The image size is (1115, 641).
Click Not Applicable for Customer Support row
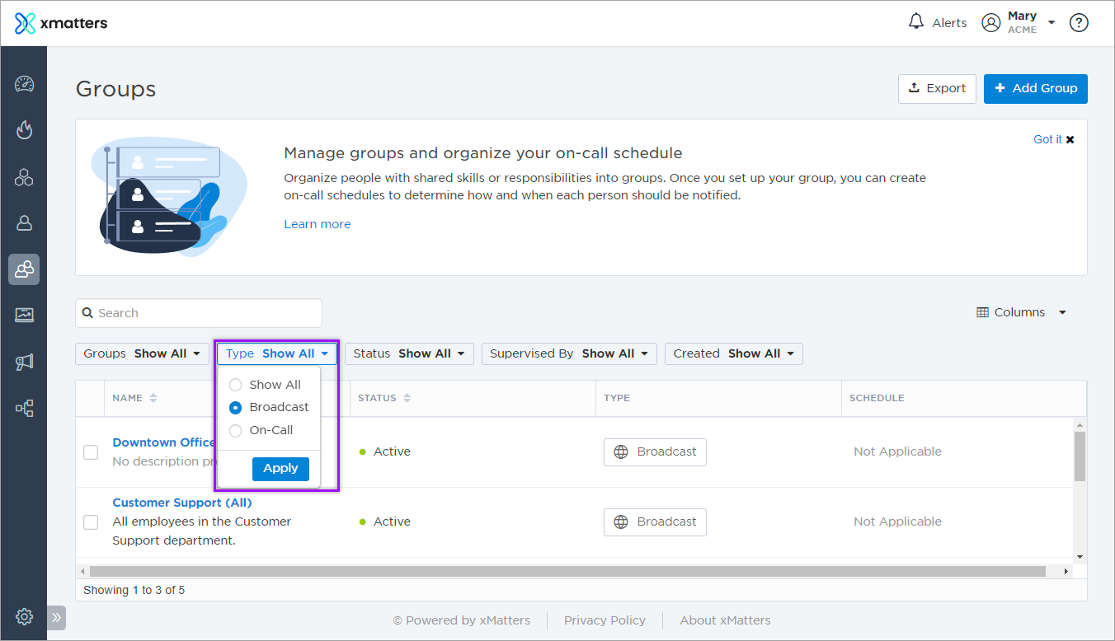[x=897, y=522]
